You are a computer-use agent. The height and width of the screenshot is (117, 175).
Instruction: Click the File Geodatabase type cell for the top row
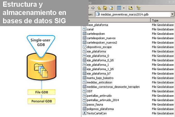point(163,25)
